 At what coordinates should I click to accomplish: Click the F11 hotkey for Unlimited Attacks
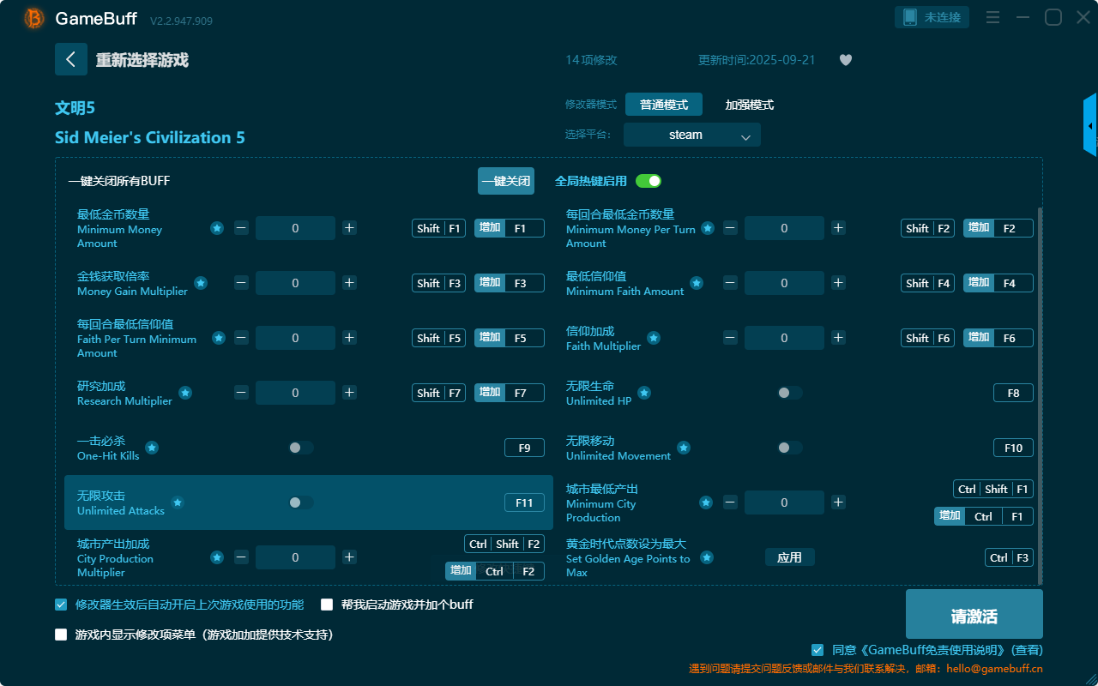pos(524,502)
